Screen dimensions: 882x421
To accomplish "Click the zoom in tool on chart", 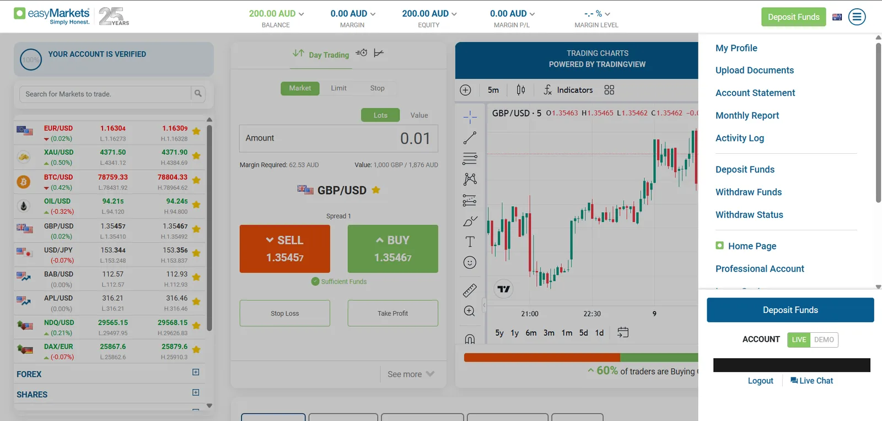I will point(470,311).
